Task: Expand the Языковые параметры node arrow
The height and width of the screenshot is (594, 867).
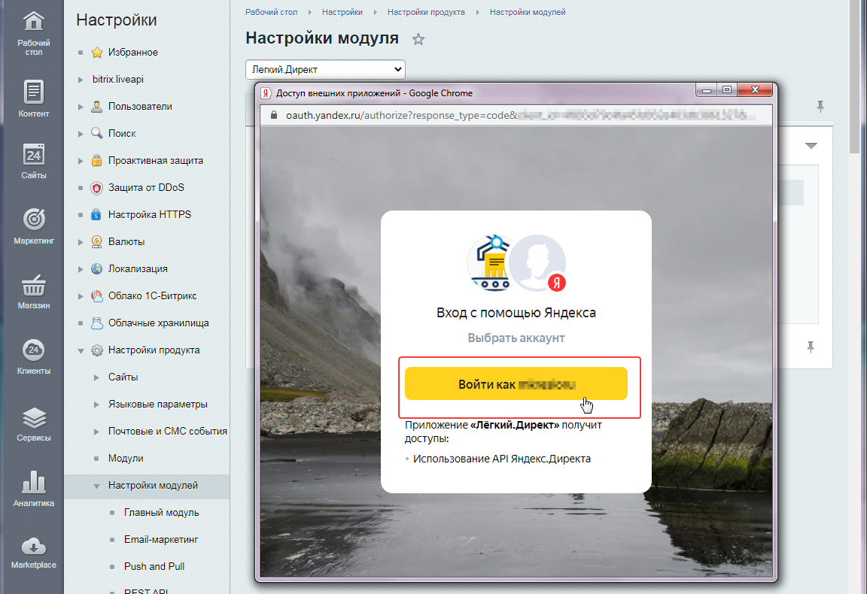Action: pos(97,405)
